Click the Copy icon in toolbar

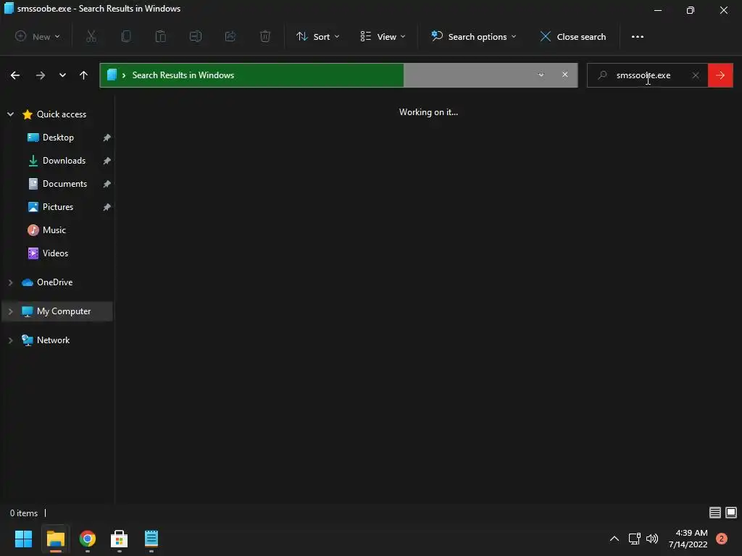click(126, 36)
